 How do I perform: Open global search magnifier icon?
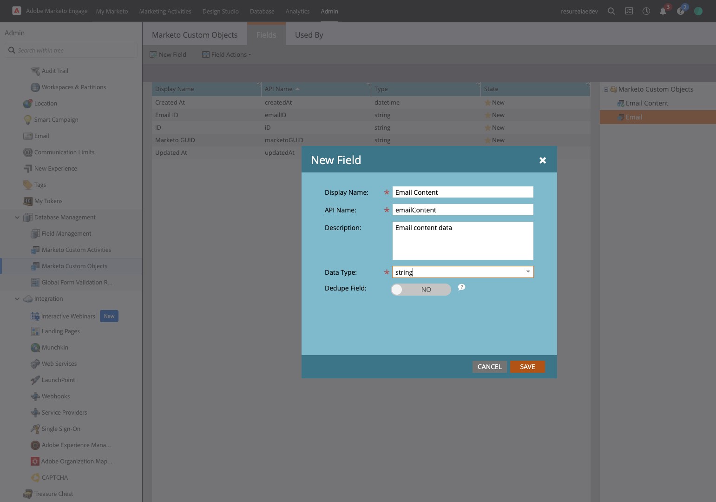point(611,11)
